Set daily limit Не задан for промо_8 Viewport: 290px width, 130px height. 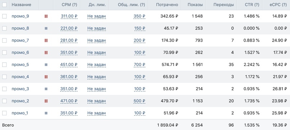click(x=97, y=28)
